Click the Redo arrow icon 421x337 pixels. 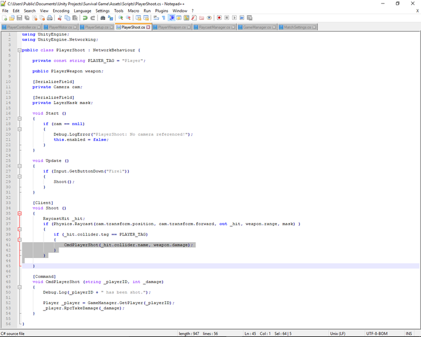point(93,18)
